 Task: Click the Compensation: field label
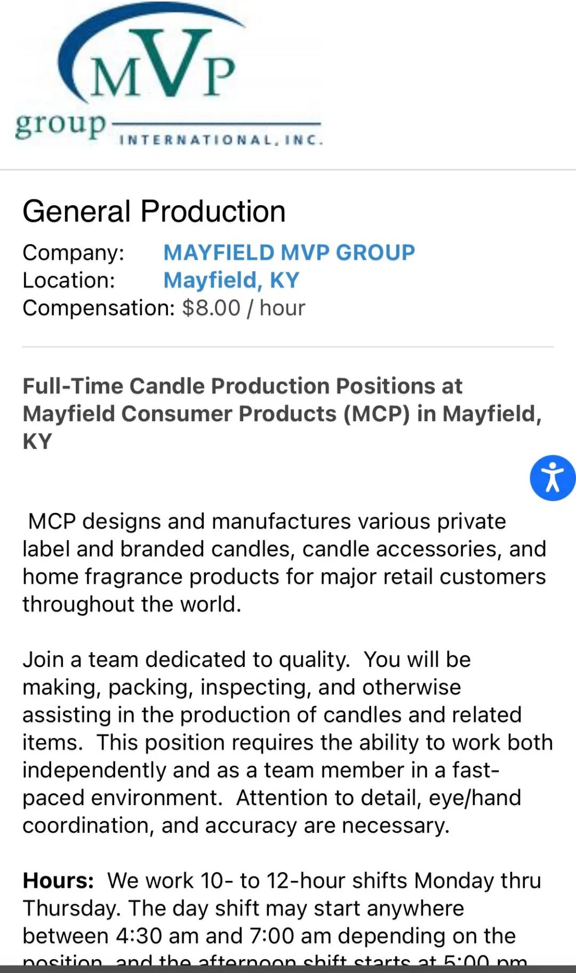tap(99, 308)
